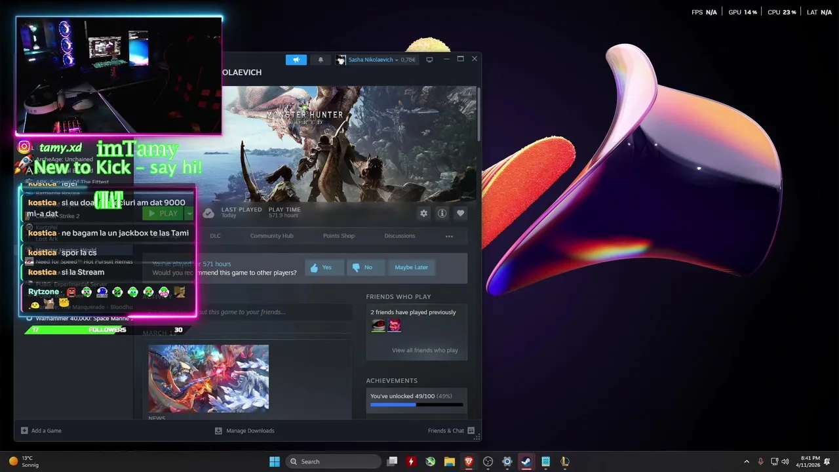This screenshot has width=839, height=472.
Task: Choose No for recommendation
Action: [364, 267]
